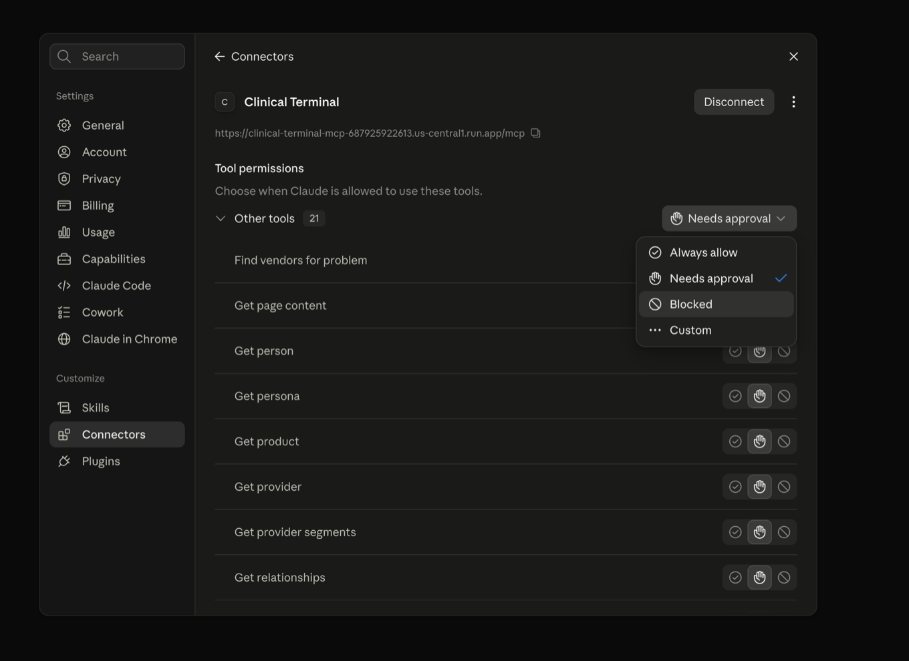Copy the Clinical Terminal MCP URL
Image resolution: width=909 pixels, height=661 pixels.
535,133
